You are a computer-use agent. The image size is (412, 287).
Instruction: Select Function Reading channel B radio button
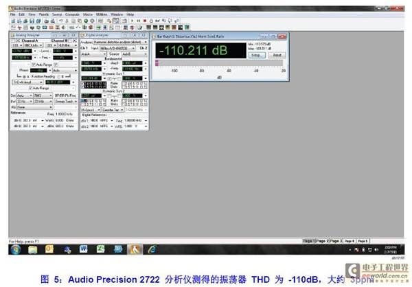pyautogui.click(x=59, y=76)
